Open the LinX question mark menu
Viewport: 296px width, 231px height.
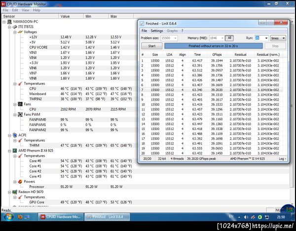point(182,31)
